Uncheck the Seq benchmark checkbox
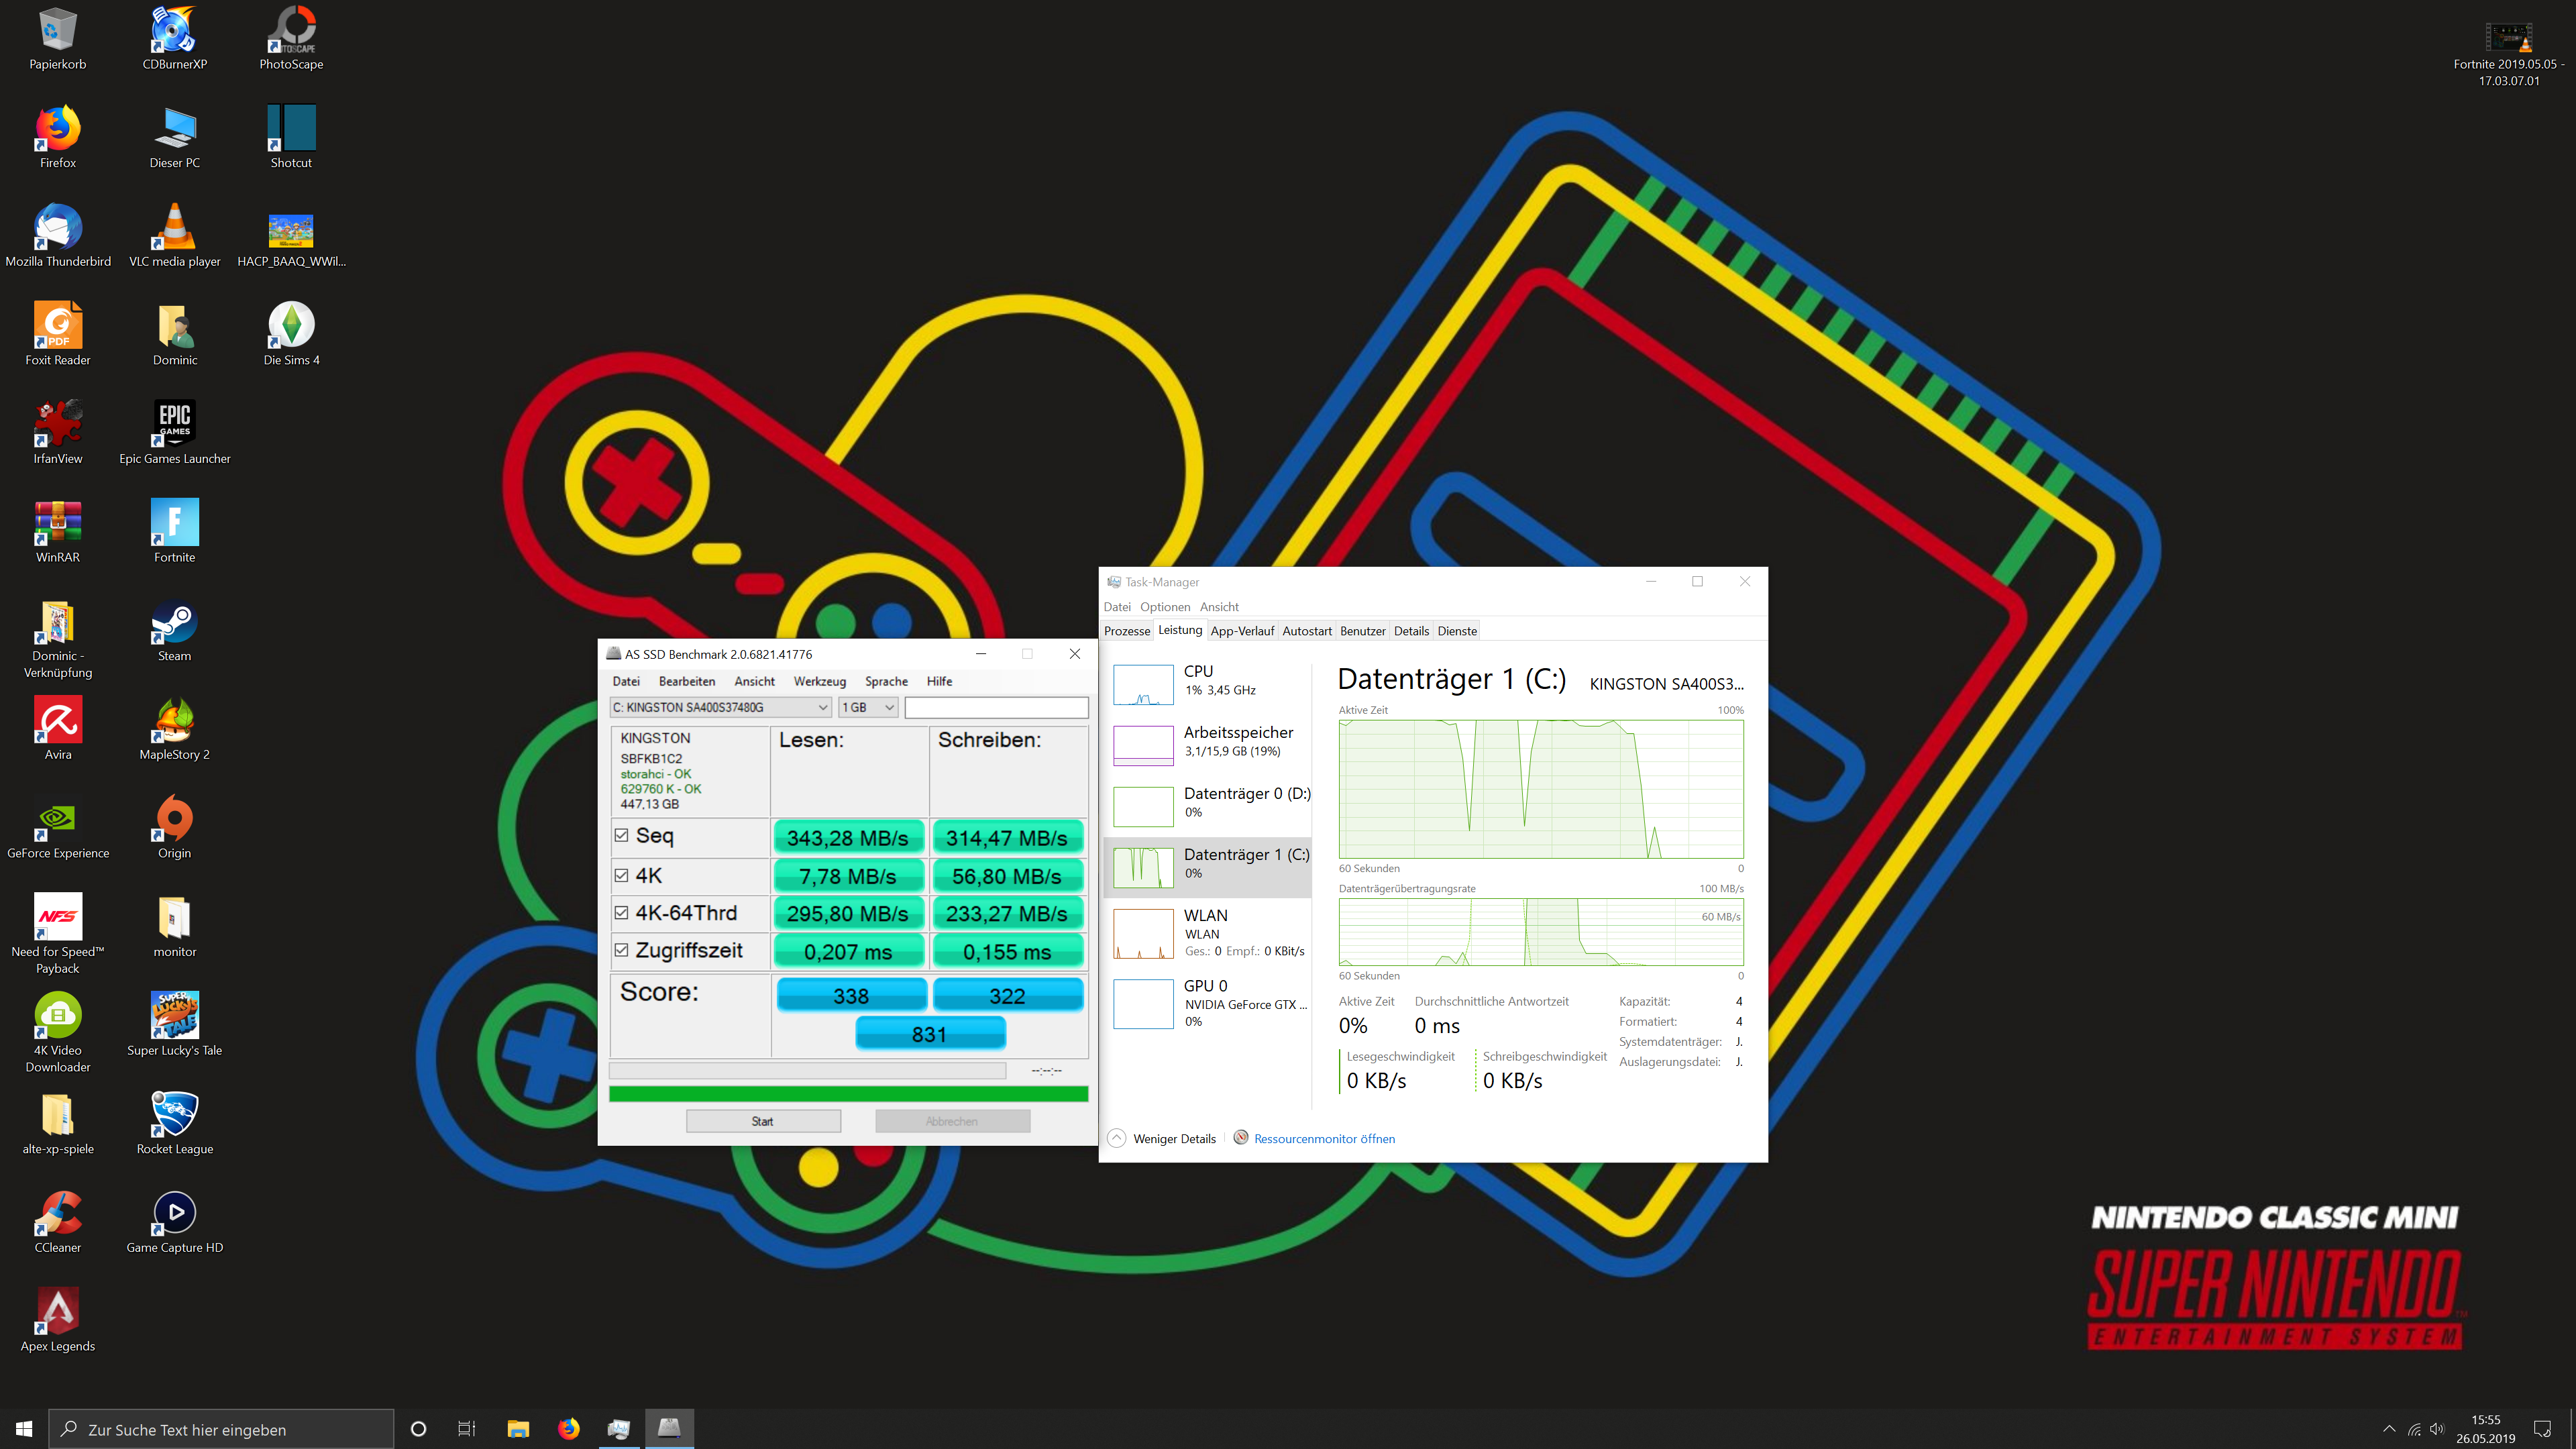This screenshot has width=2576, height=1449. pyautogui.click(x=622, y=836)
